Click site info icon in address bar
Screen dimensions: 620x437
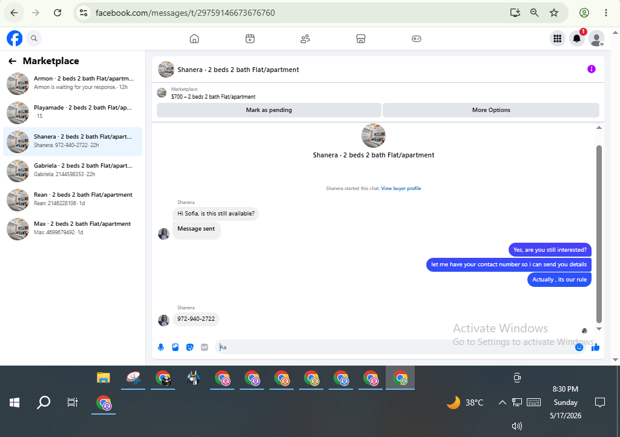(x=84, y=13)
